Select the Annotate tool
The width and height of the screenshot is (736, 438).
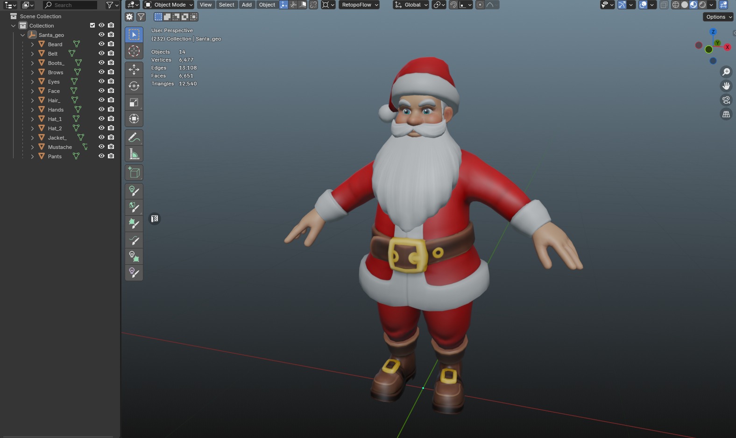[x=134, y=137]
